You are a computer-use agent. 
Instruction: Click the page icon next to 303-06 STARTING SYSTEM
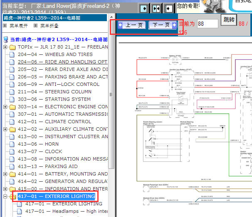12,99
